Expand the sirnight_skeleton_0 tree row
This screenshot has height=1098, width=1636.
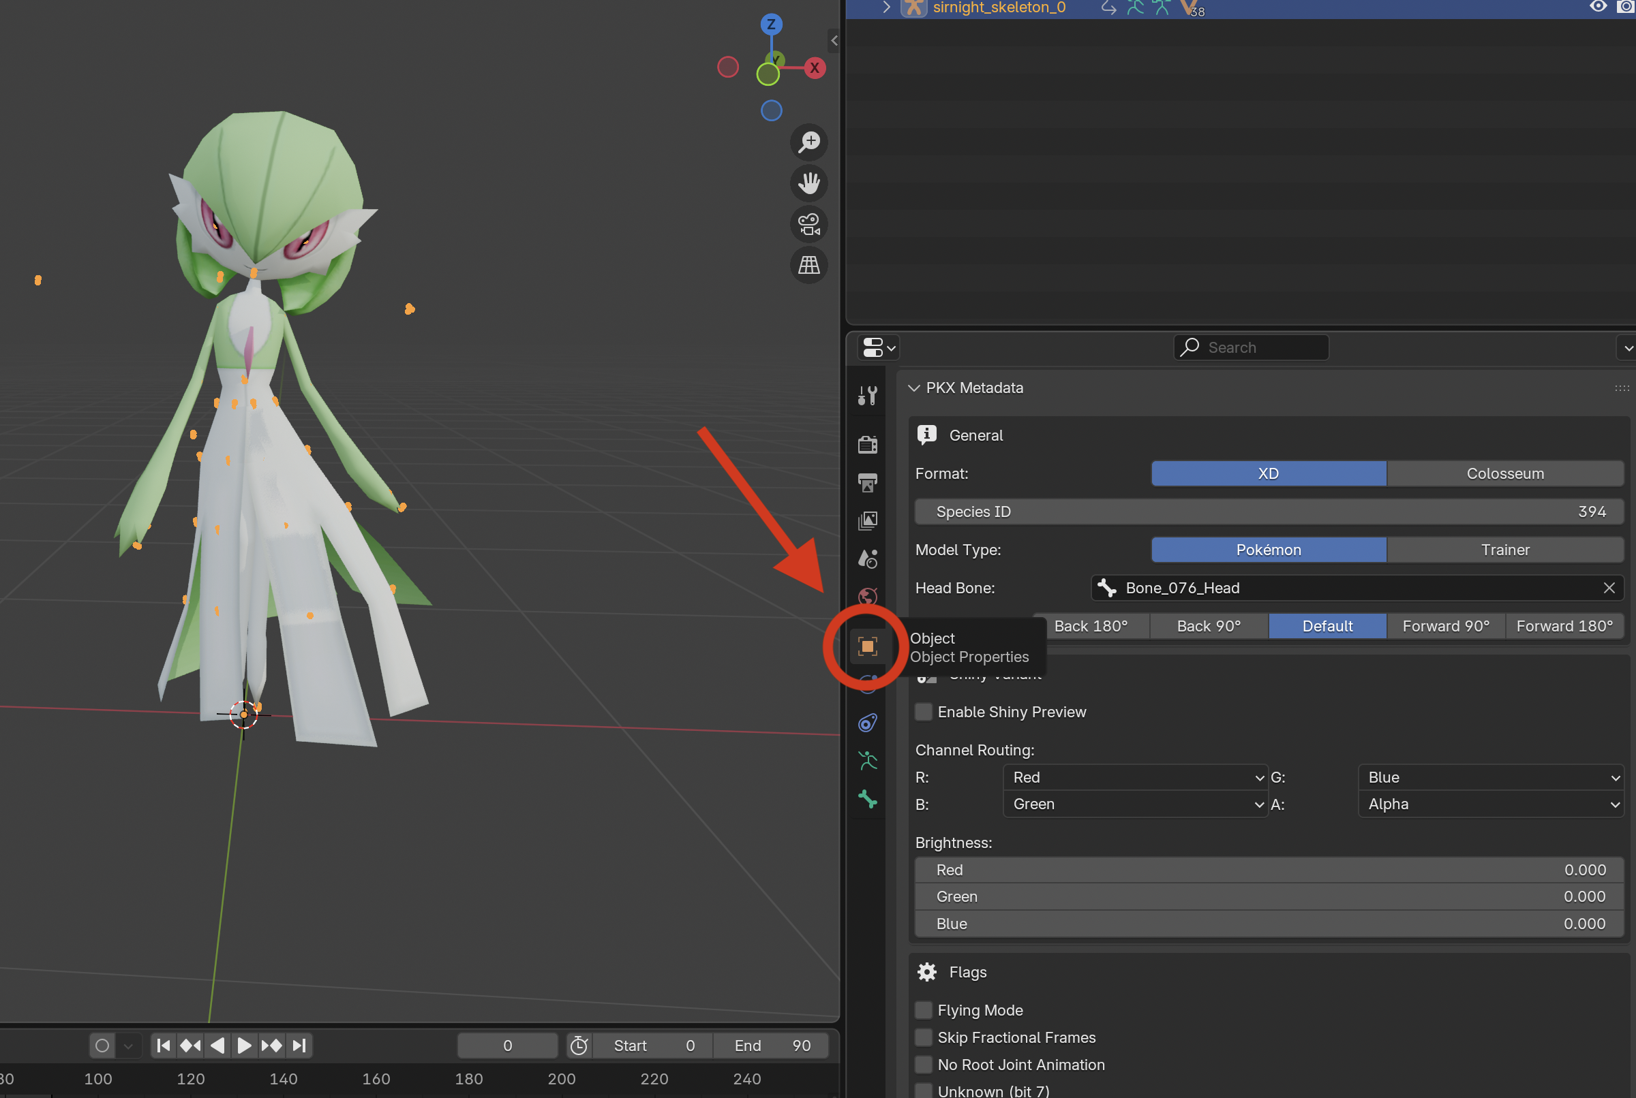coord(886,7)
